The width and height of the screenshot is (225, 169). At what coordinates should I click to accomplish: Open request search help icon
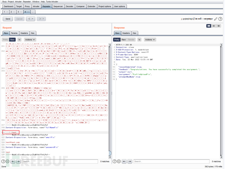coord(3,161)
